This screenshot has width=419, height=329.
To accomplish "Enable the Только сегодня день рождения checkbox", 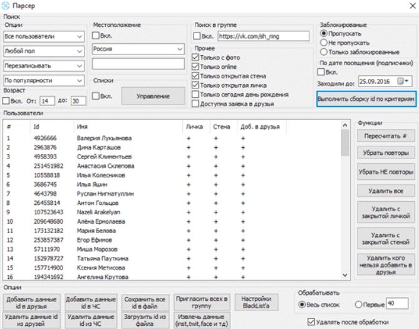I will (195, 95).
